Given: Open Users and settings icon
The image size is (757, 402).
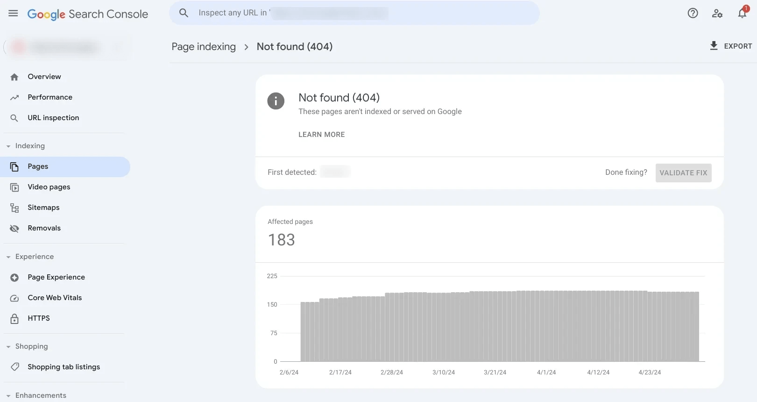Looking at the screenshot, I should [x=717, y=13].
